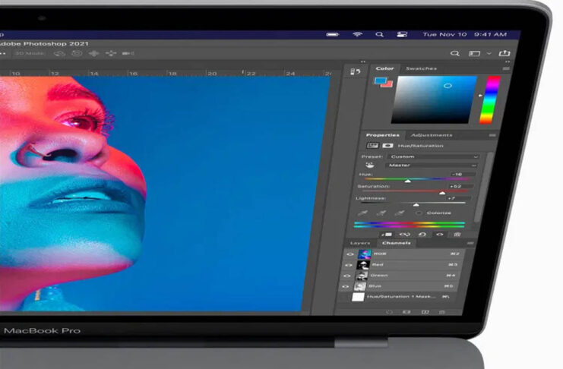The height and width of the screenshot is (369, 563).
Task: Click the layer mask icon in Properties
Action: 387,145
